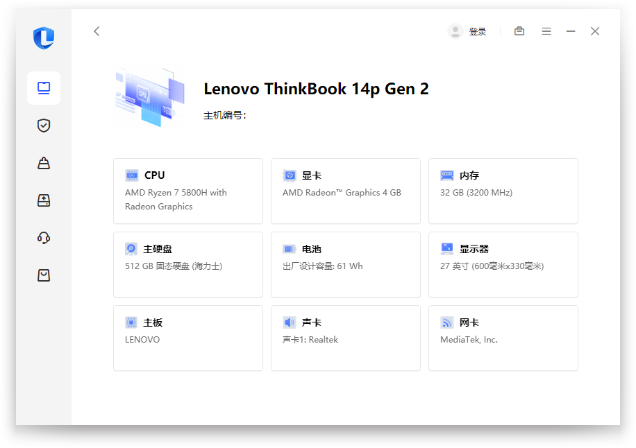Click 声卡1: Realtek text

click(310, 339)
